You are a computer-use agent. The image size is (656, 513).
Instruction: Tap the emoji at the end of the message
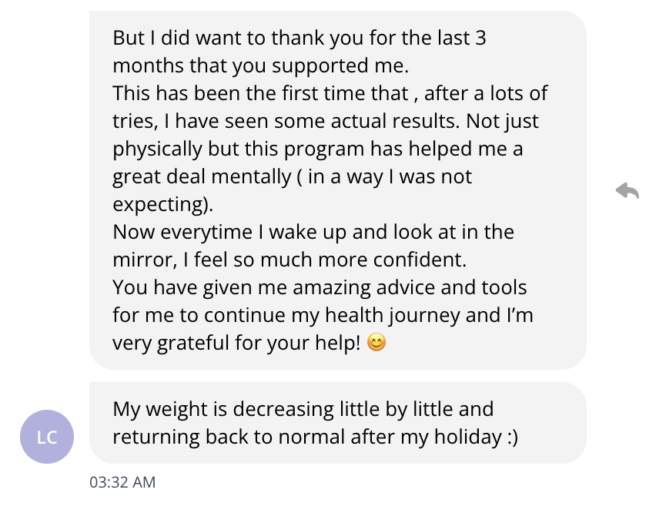point(377,342)
